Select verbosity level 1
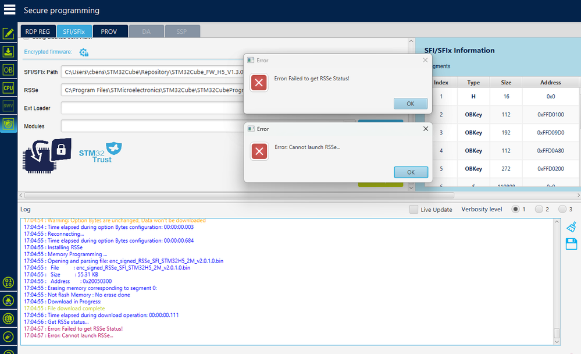This screenshot has height=354, width=581. tap(515, 209)
